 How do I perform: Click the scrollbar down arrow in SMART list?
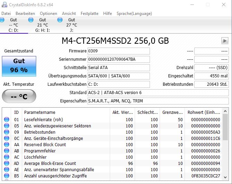tap(225, 177)
